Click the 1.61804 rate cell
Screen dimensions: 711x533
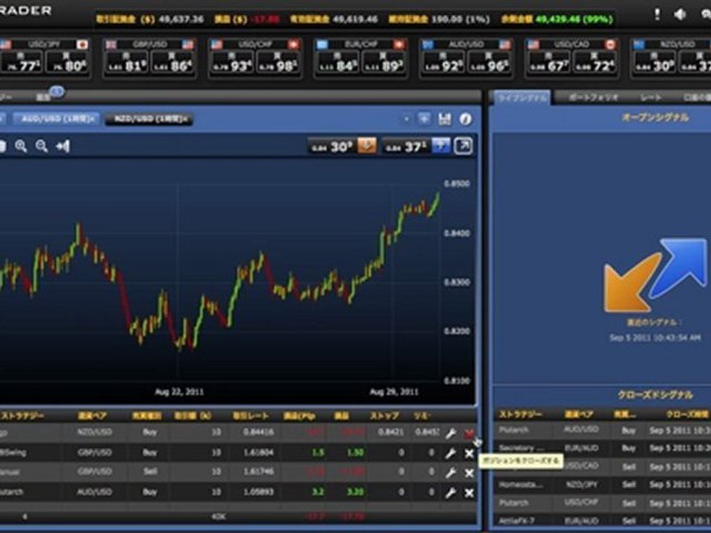tap(258, 453)
